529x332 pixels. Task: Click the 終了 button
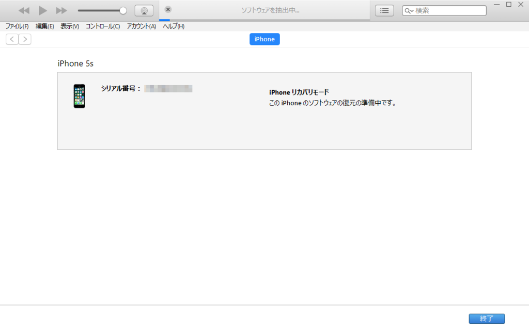click(487, 319)
